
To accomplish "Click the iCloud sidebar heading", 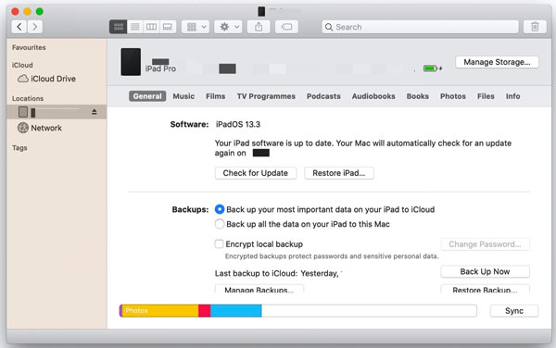I will [22, 65].
